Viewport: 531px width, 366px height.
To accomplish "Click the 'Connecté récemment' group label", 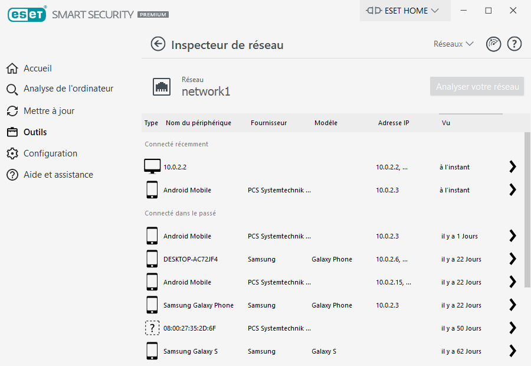I will tap(176, 144).
